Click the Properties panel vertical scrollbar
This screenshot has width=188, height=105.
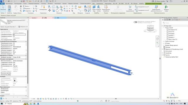(x=28, y=57)
